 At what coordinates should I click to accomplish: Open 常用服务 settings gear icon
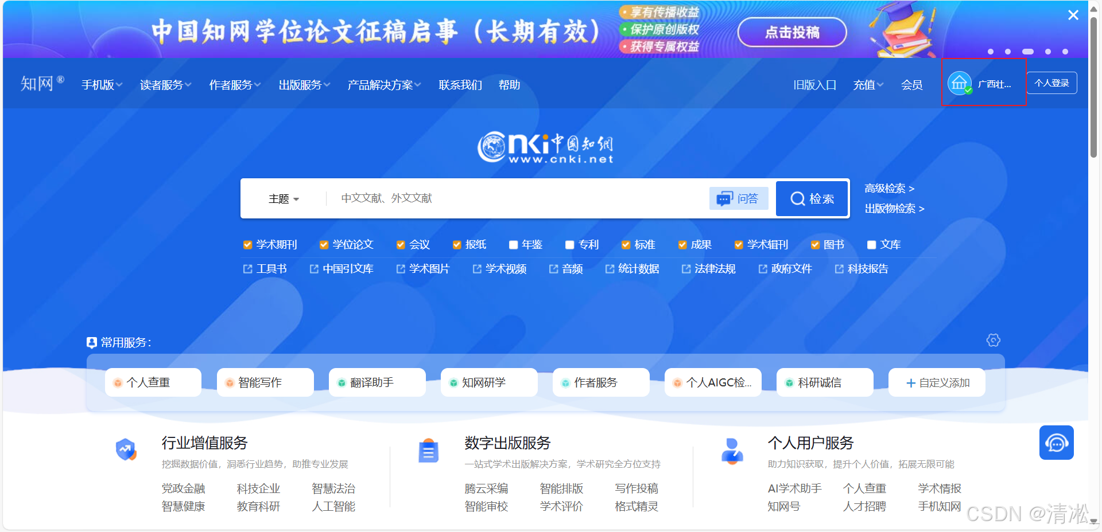994,341
